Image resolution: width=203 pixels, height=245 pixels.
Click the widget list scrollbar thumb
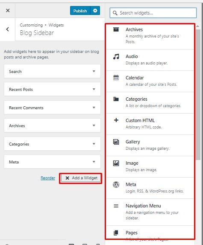click(x=198, y=94)
